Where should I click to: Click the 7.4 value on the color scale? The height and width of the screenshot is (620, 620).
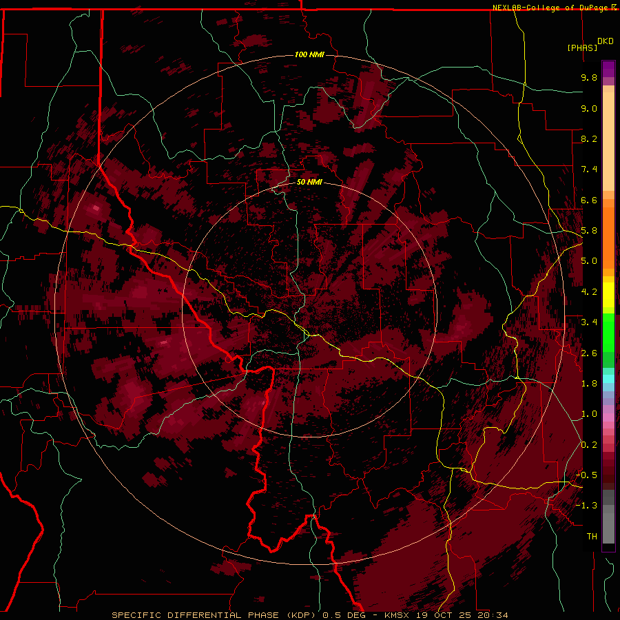tap(589, 169)
